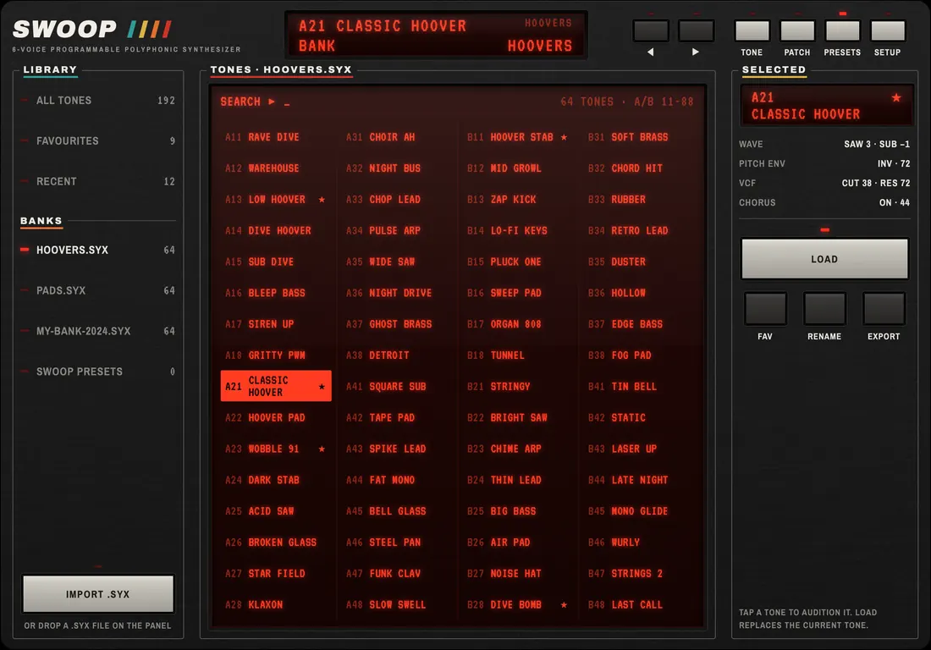Select tone A18 GRITTY PWM

(x=276, y=355)
